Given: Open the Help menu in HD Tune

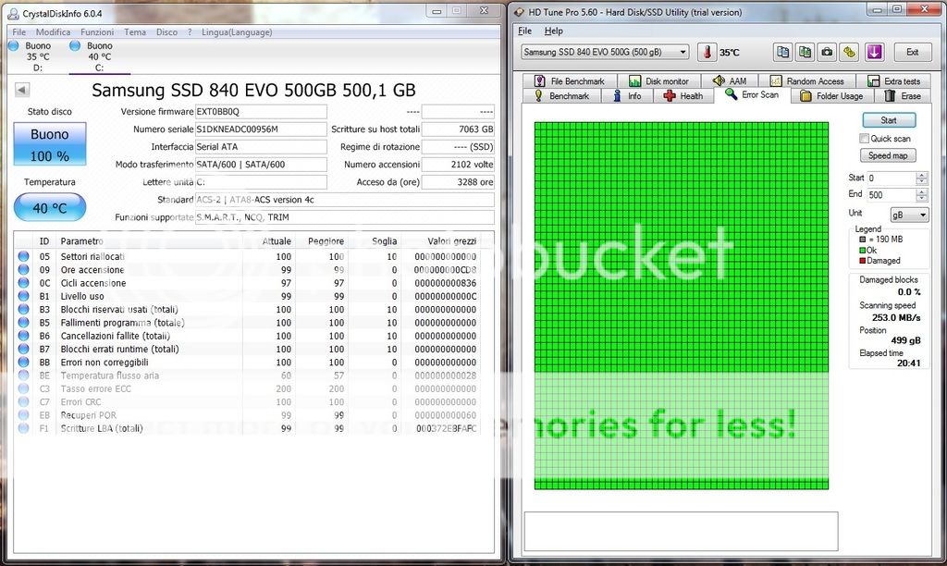Looking at the screenshot, I should coord(553,31).
